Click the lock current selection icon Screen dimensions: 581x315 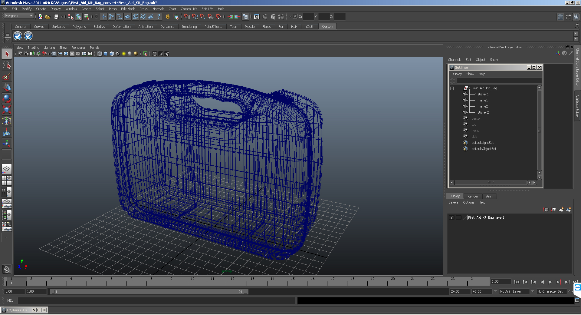(167, 17)
